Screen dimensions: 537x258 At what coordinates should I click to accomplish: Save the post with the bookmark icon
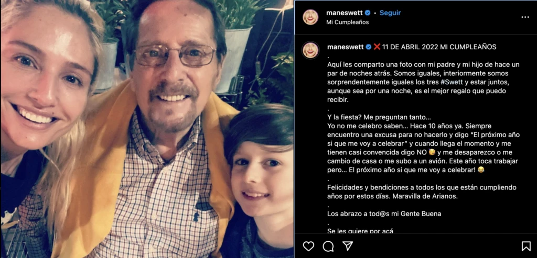526,246
